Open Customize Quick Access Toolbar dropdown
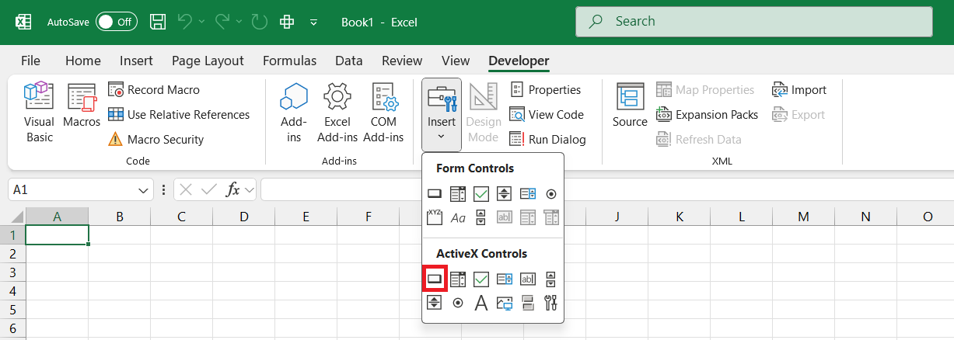954x340 pixels. point(313,23)
